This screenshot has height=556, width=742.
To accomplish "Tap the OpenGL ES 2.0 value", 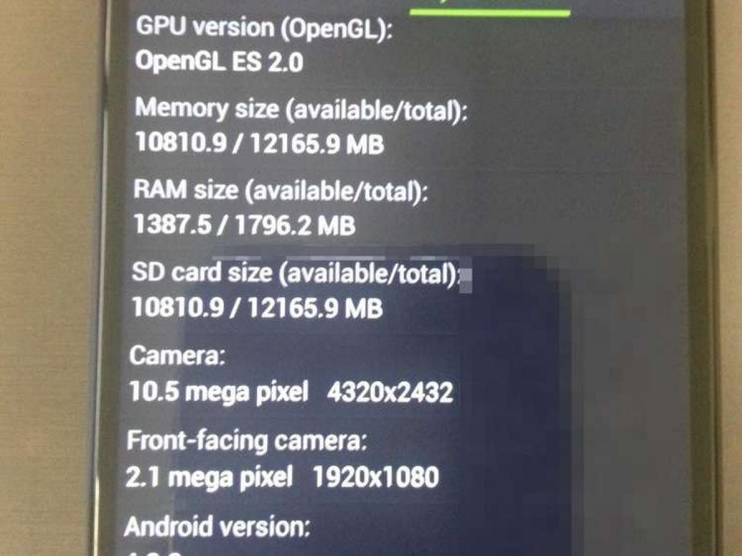I will 219,62.
